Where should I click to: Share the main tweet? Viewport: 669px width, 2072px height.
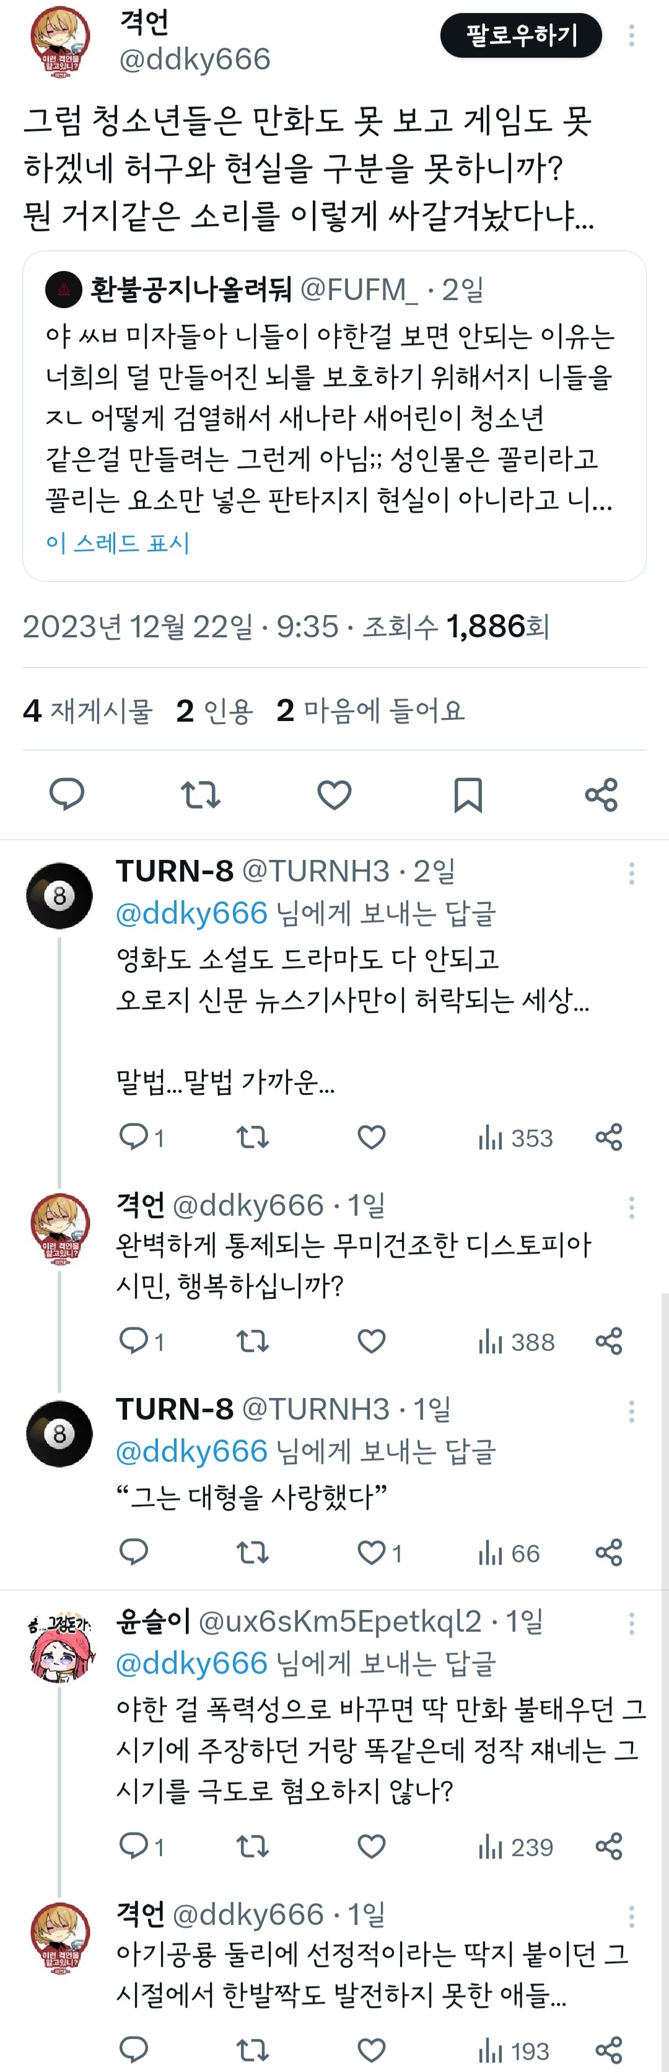point(601,794)
